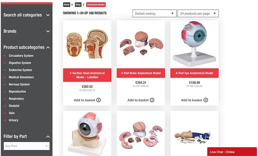This screenshot has height=156, width=258.
Task: Select the Skeletal subcategory
Action: point(14,106)
